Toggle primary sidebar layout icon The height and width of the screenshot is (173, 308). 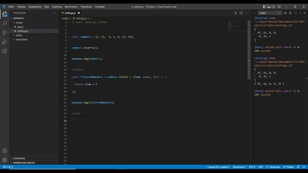tap(265, 6)
